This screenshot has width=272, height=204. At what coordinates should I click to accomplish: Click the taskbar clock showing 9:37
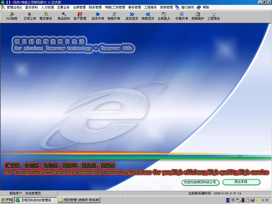click(265, 200)
